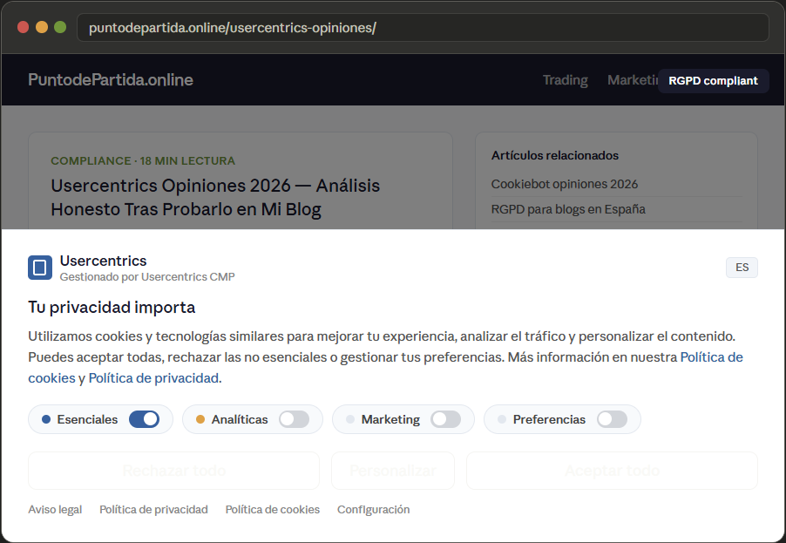
Task: Click the Rechazar todo button
Action: [173, 470]
